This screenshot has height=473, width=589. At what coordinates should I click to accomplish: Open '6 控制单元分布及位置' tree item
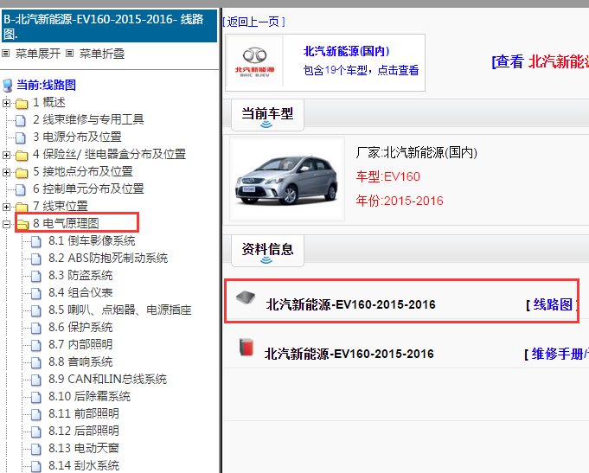[x=88, y=189]
